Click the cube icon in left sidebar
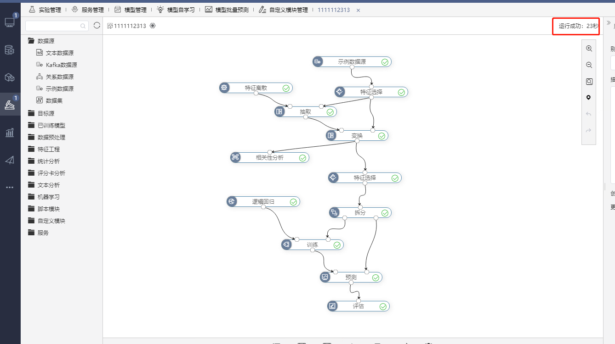Image resolution: width=615 pixels, height=344 pixels. (x=10, y=77)
